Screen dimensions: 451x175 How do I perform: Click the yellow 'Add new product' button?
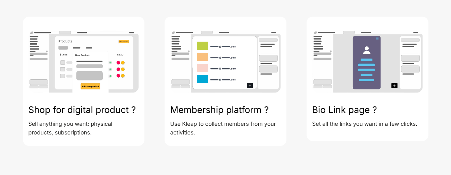(90, 86)
